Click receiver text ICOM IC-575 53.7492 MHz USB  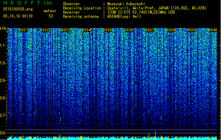tap(141, 12)
